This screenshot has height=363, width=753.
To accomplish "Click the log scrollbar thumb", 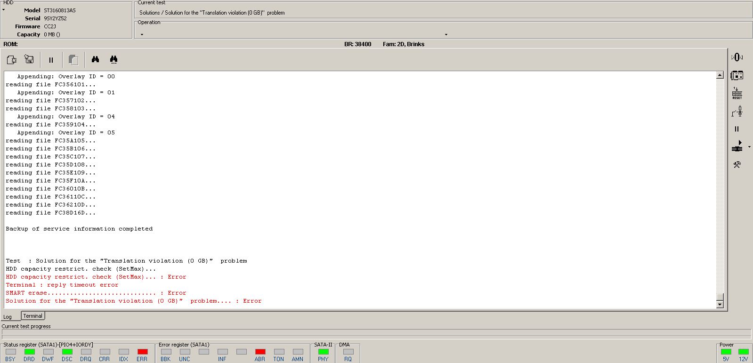I will point(720,297).
